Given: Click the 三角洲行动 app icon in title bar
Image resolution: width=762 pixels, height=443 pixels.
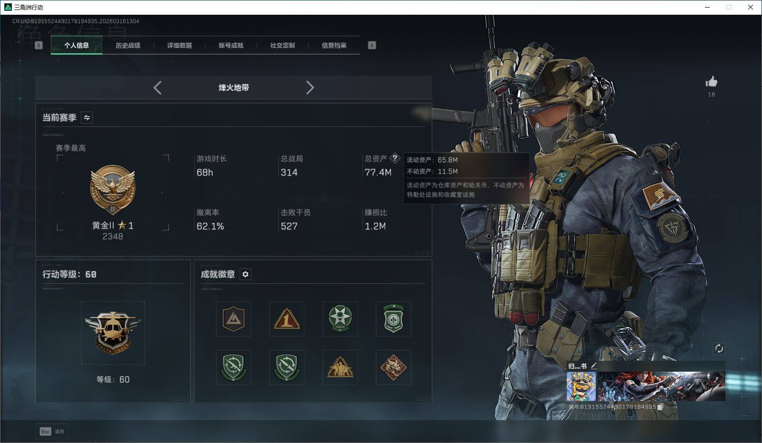Looking at the screenshot, I should pyautogui.click(x=8, y=7).
